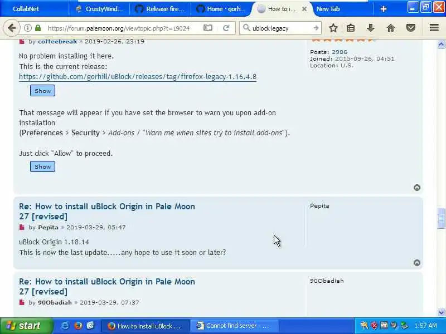Image resolution: width=446 pixels, height=334 pixels.
Task: Jump to top from coffeebreak's post arrow
Action: pyautogui.click(x=417, y=188)
